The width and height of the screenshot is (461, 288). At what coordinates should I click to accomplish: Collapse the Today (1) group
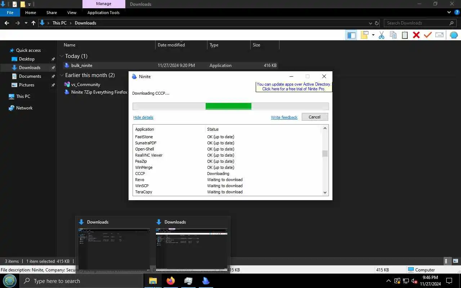click(62, 56)
